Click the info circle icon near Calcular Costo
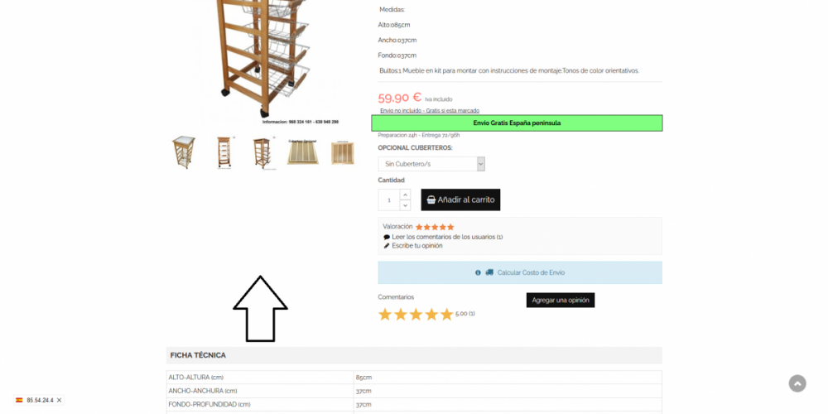 pos(478,272)
